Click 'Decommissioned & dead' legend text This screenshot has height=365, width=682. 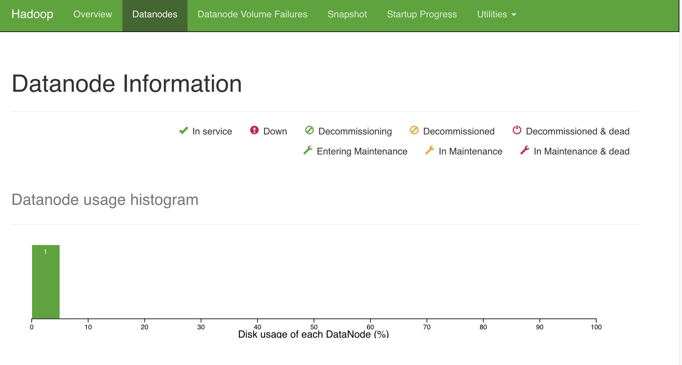pyautogui.click(x=578, y=131)
